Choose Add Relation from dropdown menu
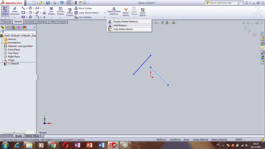265x149 pixels. coord(129,25)
